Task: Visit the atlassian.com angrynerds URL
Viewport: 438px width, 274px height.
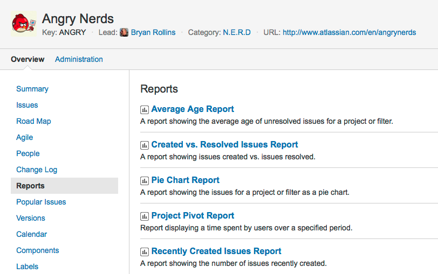Action: (349, 32)
